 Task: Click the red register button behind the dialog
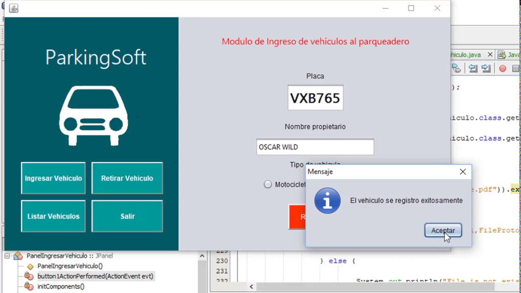coord(297,216)
